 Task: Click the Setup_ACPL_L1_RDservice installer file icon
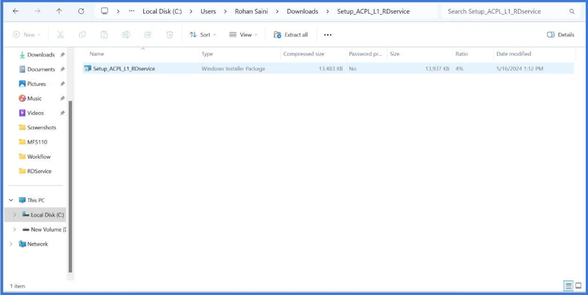click(x=88, y=68)
